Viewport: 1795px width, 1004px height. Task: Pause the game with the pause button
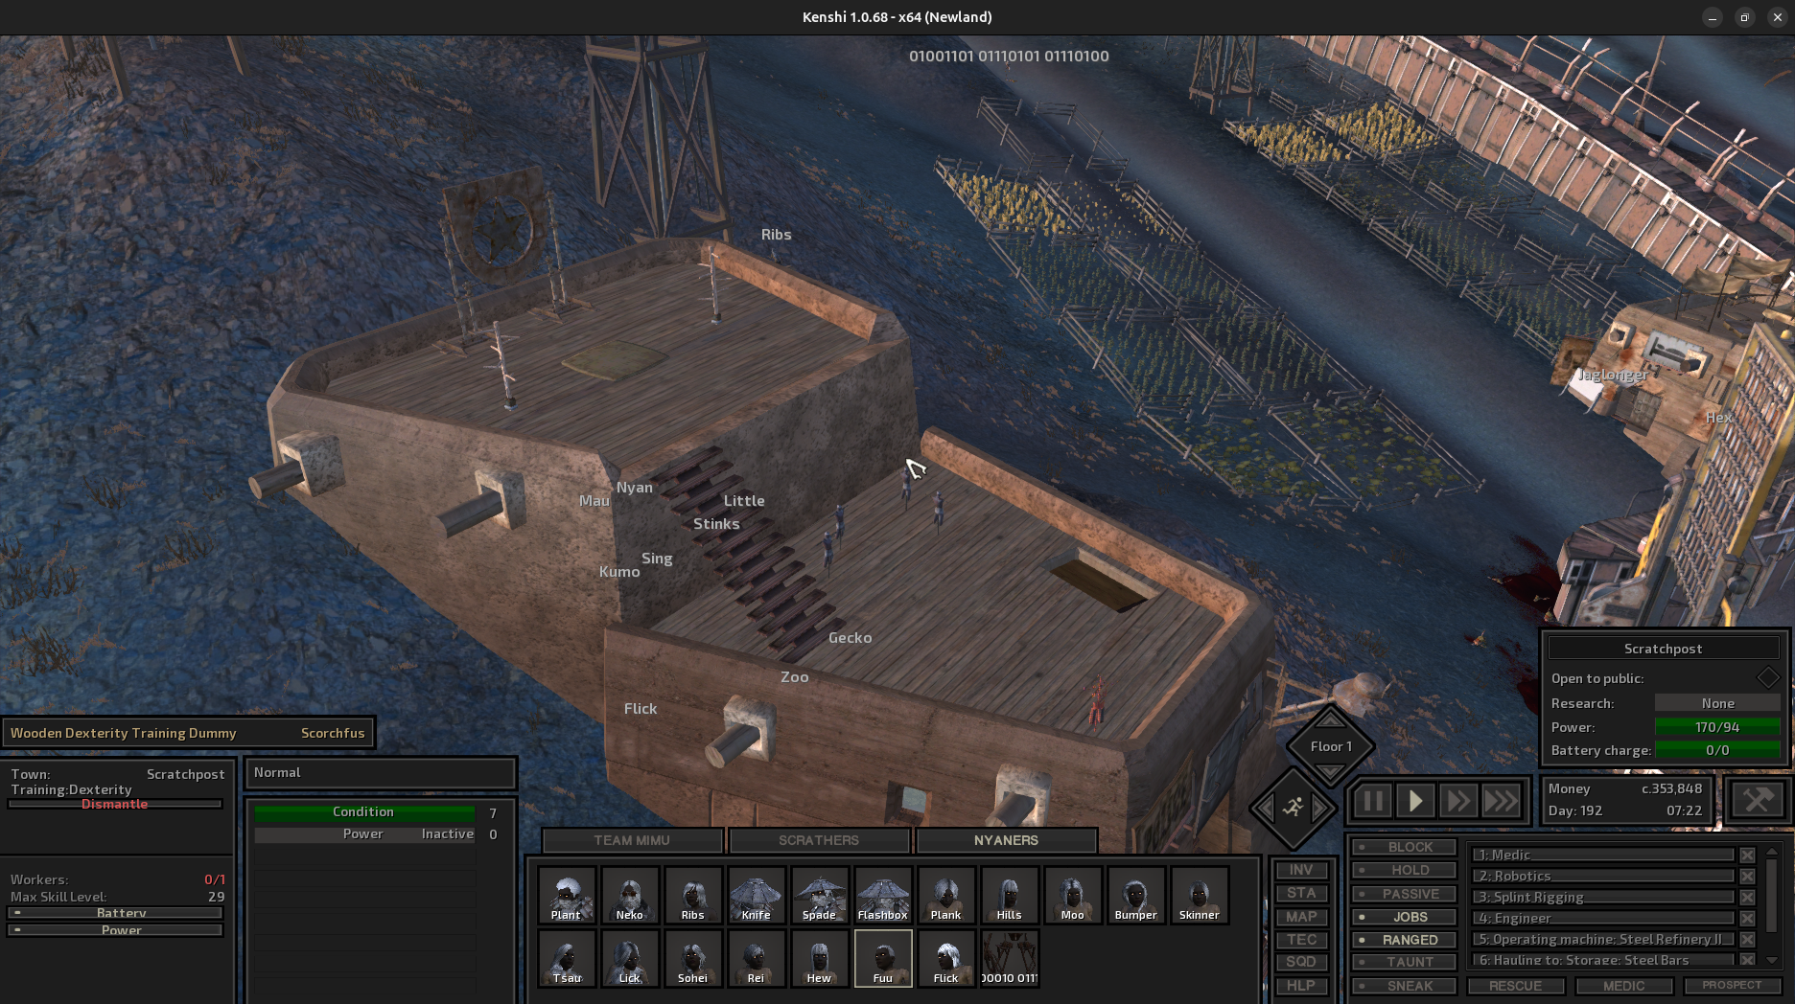[x=1372, y=801]
